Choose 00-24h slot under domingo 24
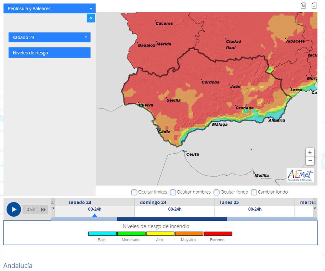This screenshot has height=271, width=325. 175,209
